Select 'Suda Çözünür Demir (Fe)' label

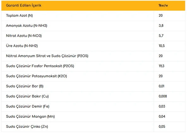(28, 106)
